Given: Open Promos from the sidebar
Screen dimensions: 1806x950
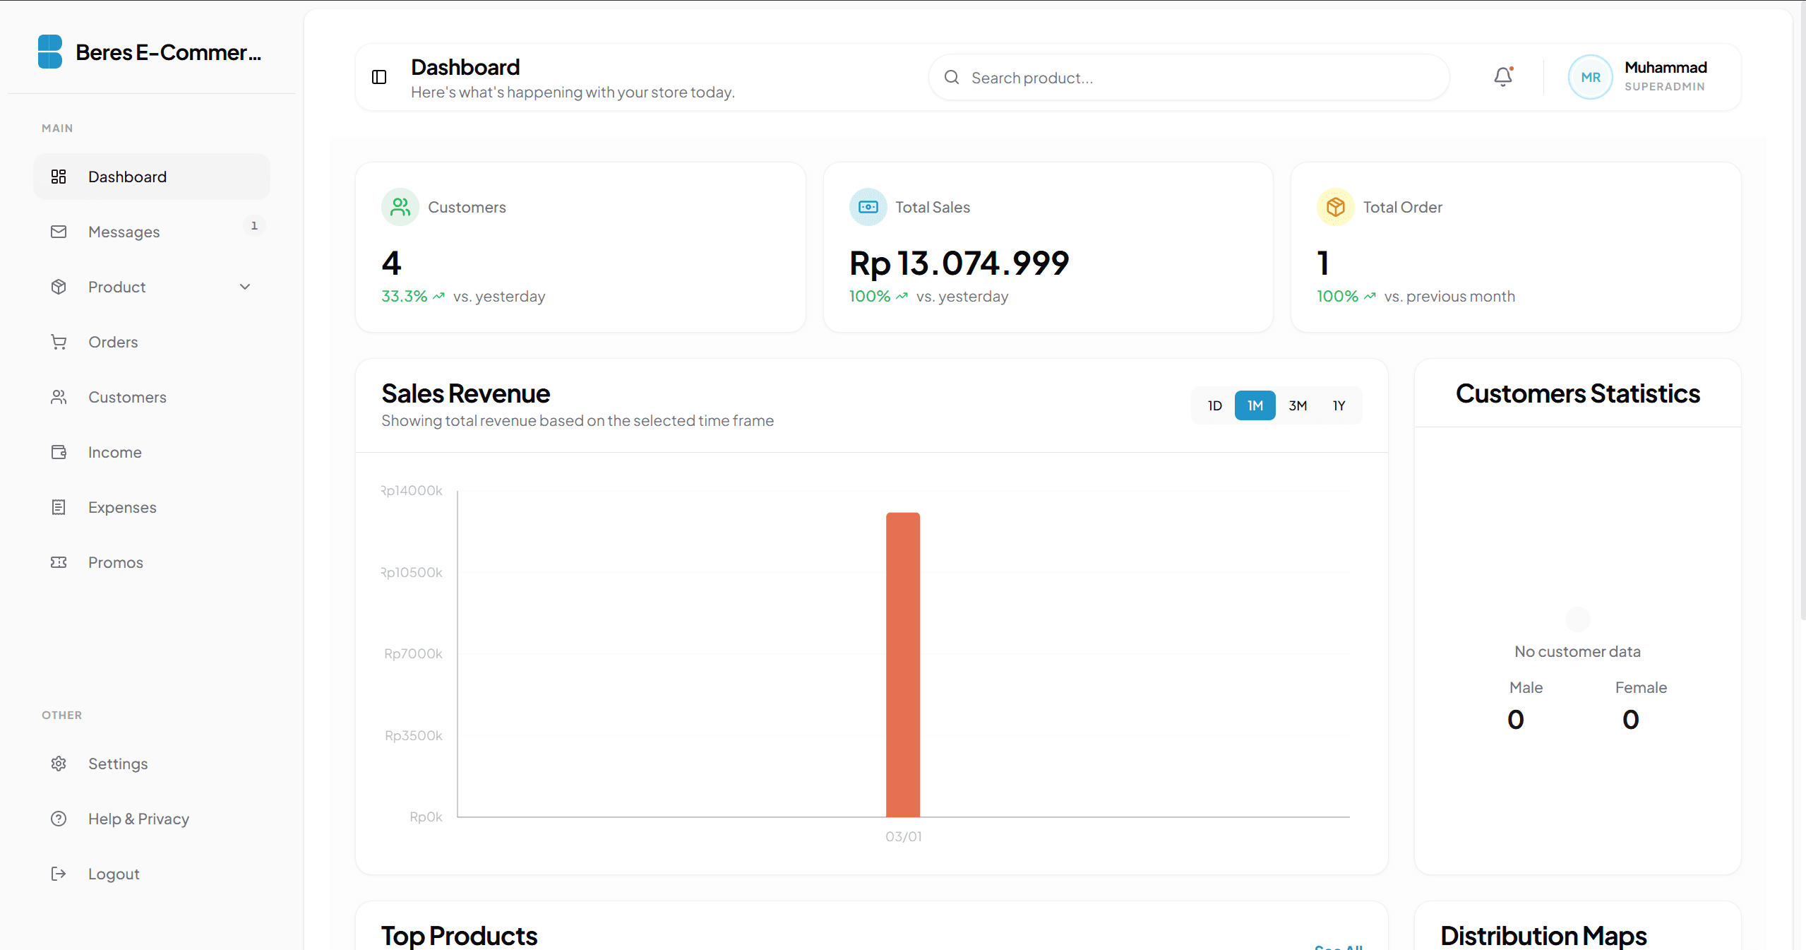Looking at the screenshot, I should 152,562.
